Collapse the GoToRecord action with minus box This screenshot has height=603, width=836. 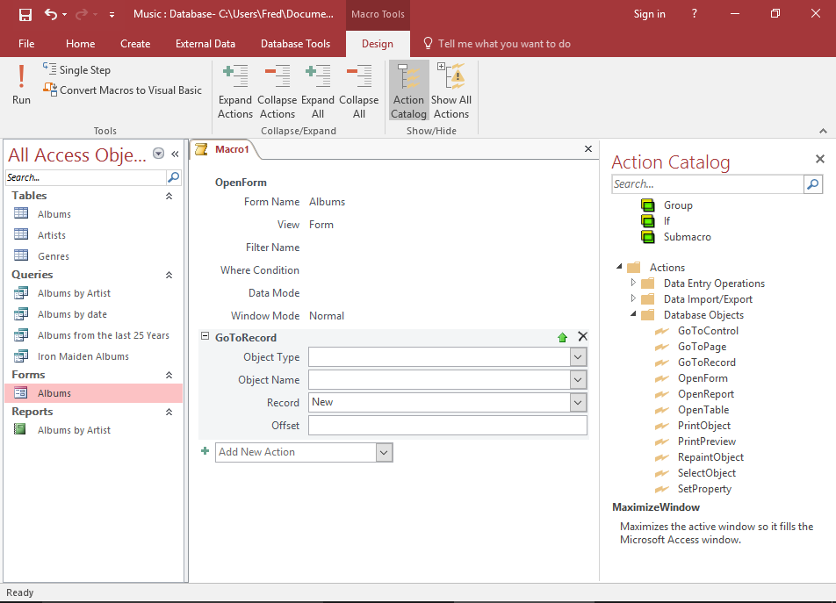point(205,336)
